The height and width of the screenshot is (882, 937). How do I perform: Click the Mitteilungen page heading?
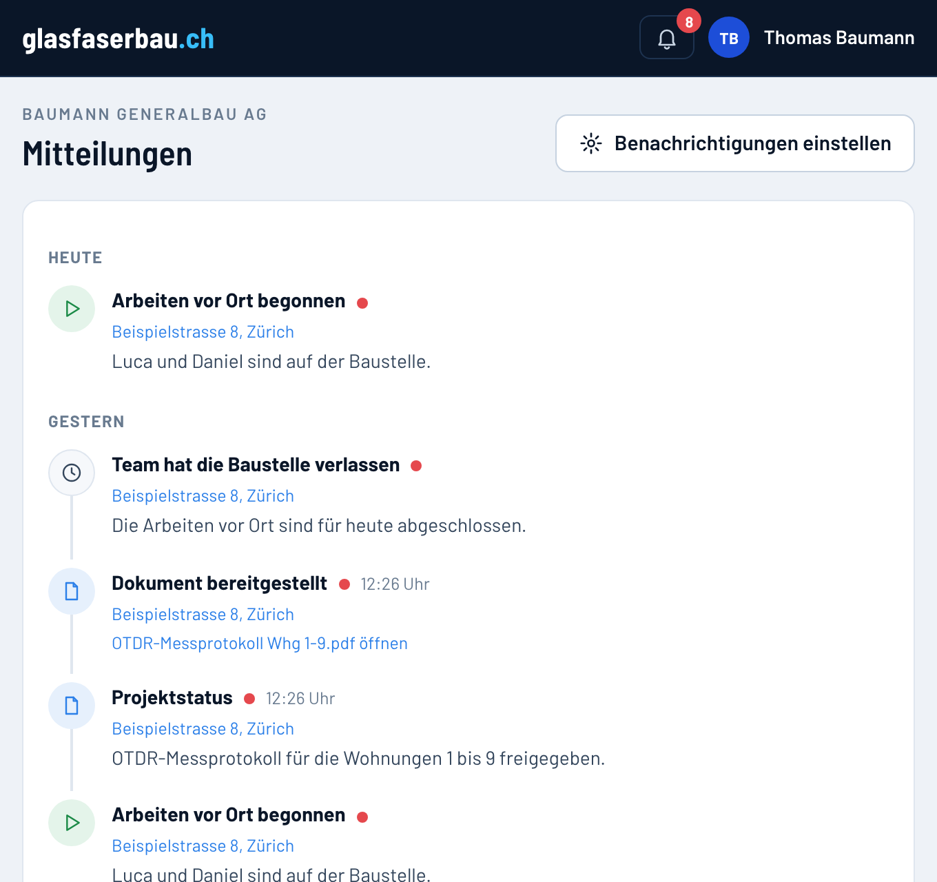point(107,154)
